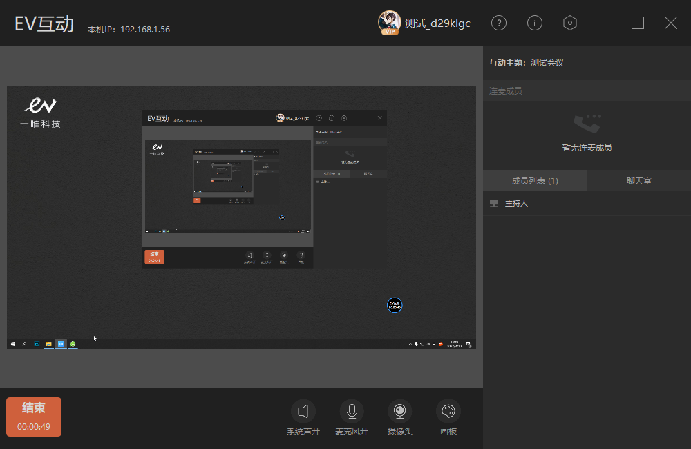Maximize the EV互动 window
Image resolution: width=691 pixels, height=449 pixels.
click(x=638, y=23)
